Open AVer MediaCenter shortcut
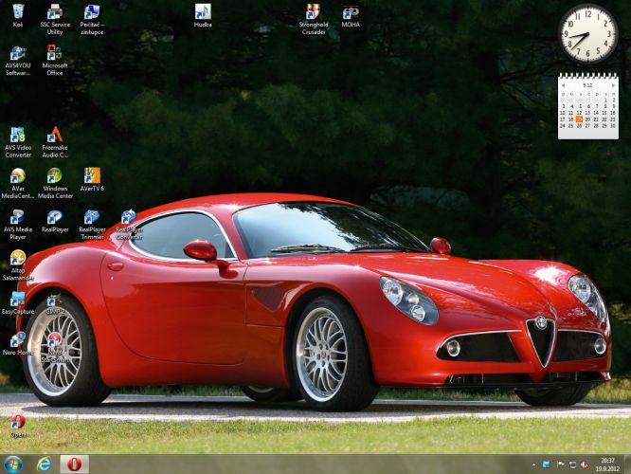 point(18,183)
